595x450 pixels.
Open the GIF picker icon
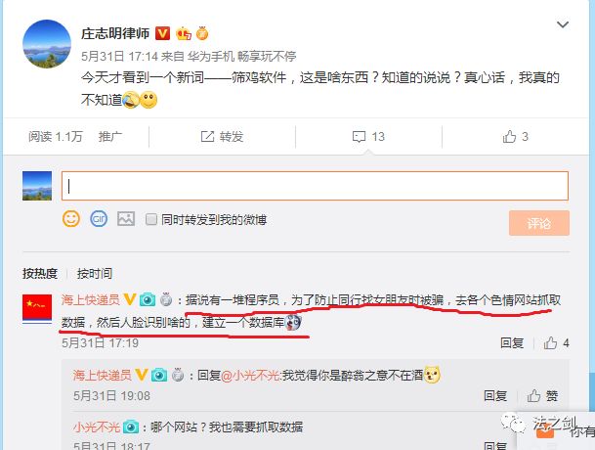coord(99,219)
